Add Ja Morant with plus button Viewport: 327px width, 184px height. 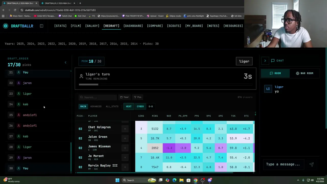(x=125, y=157)
